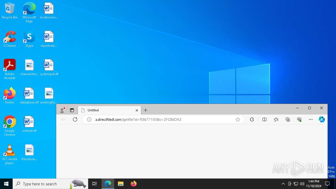Image resolution: width=336 pixels, height=189 pixels.
Task: Open Task View on taskbar
Action: (x=94, y=184)
